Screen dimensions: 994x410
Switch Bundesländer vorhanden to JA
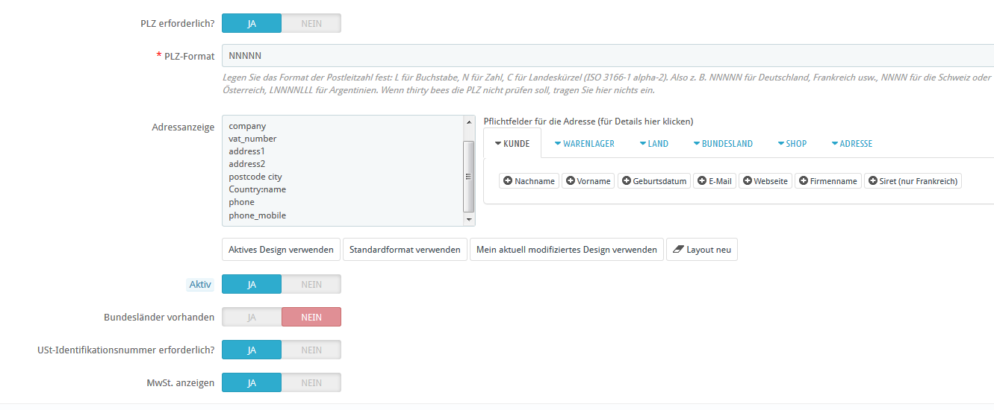pos(252,317)
